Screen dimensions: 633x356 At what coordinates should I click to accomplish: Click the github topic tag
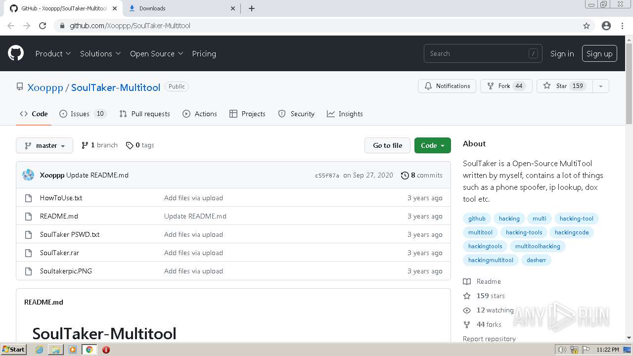477,219
